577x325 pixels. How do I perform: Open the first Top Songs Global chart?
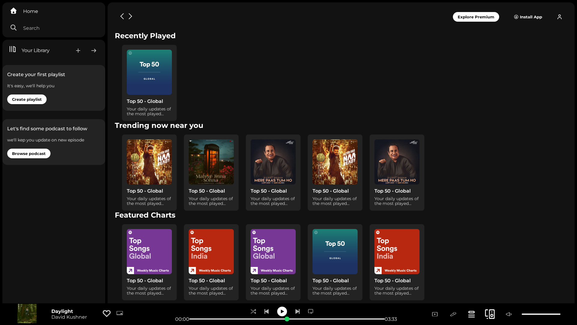(149, 262)
